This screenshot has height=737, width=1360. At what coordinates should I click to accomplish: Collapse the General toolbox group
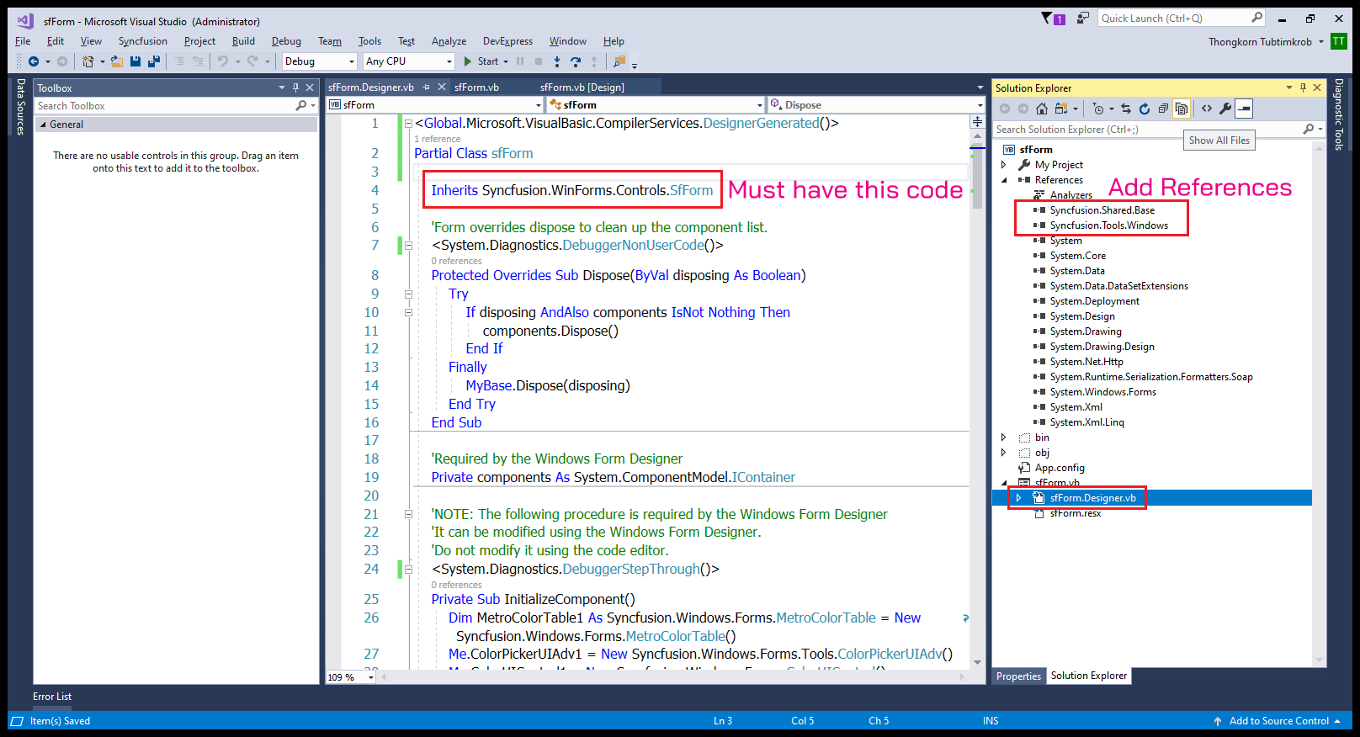tap(44, 125)
